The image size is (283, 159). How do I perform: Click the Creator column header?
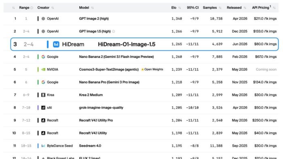(43, 8)
